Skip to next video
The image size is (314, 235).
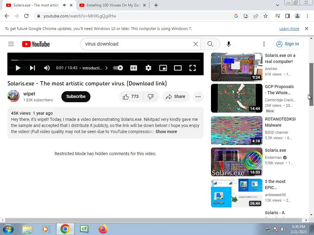pos(33,68)
